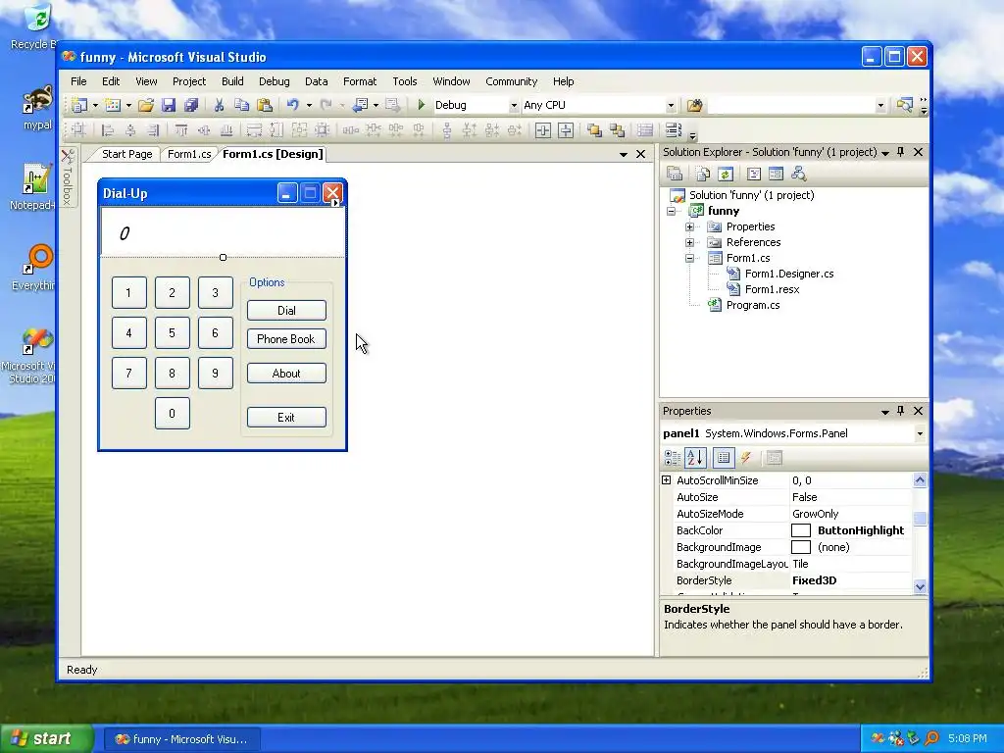Click the Save All icon
1004x753 pixels.
tap(191, 105)
